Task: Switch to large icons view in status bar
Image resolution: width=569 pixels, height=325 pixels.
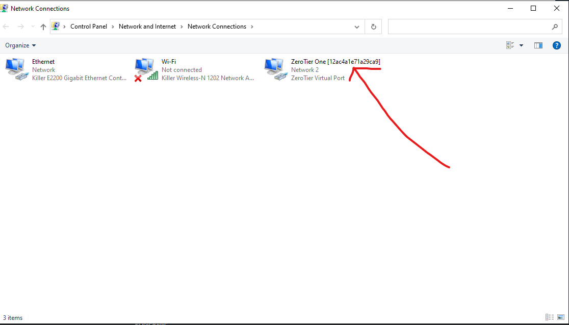Action: click(560, 317)
